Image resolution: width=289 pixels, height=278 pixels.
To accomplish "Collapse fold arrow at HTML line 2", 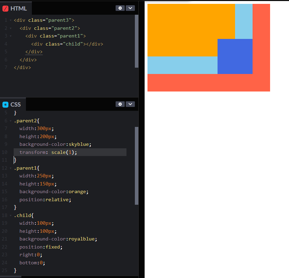I will pyautogui.click(x=11, y=28).
